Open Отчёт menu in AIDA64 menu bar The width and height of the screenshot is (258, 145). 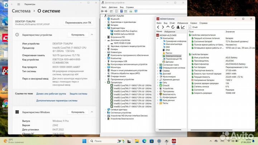pyautogui.click(x=172, y=23)
